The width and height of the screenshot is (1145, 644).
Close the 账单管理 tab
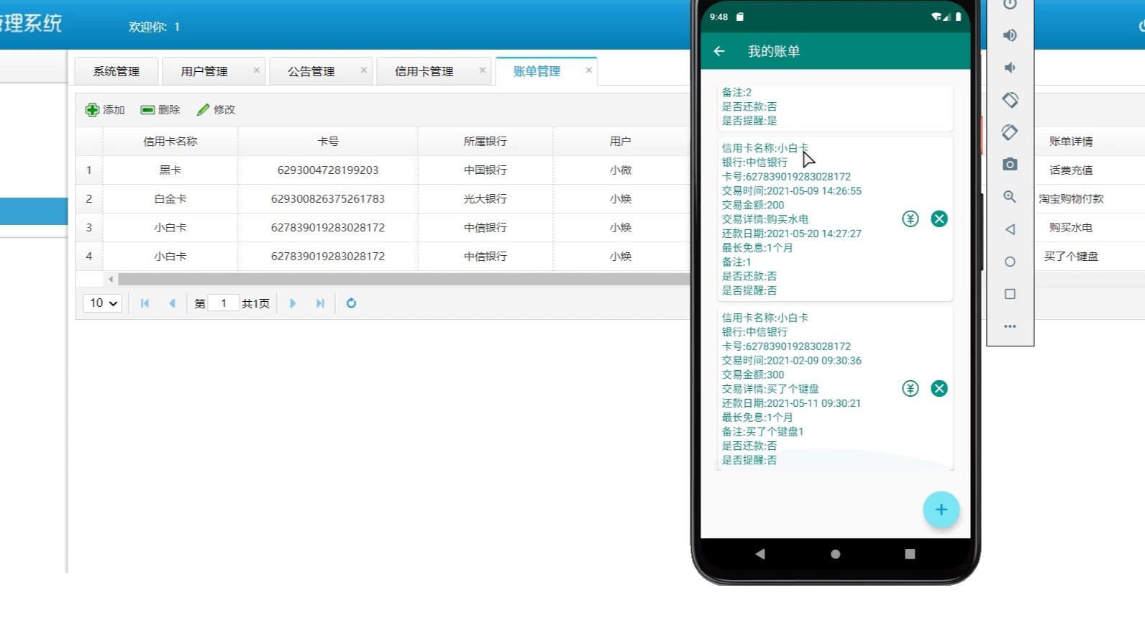[588, 70]
